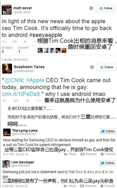The image size is (117, 188).
Task: Follow I Am Devloper
Action: coord(107,163)
